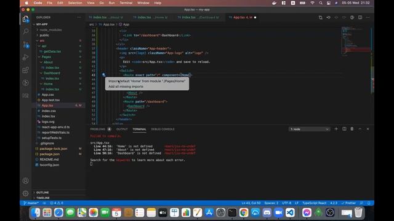Open package.json file
The height and width of the screenshot is (221, 394).
49,154
